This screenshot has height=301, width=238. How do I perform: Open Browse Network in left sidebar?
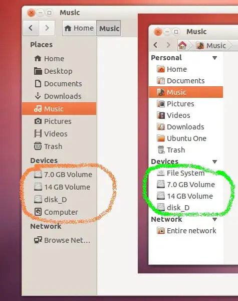[x=59, y=240]
